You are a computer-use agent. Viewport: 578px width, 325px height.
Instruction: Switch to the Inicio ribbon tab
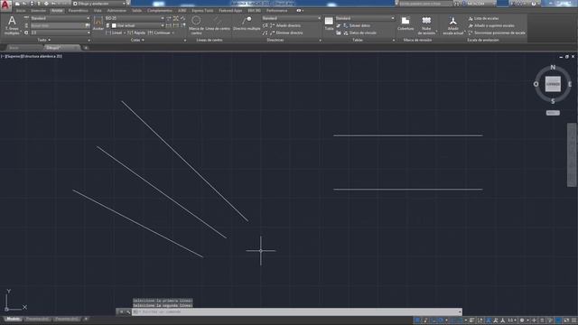(21, 11)
